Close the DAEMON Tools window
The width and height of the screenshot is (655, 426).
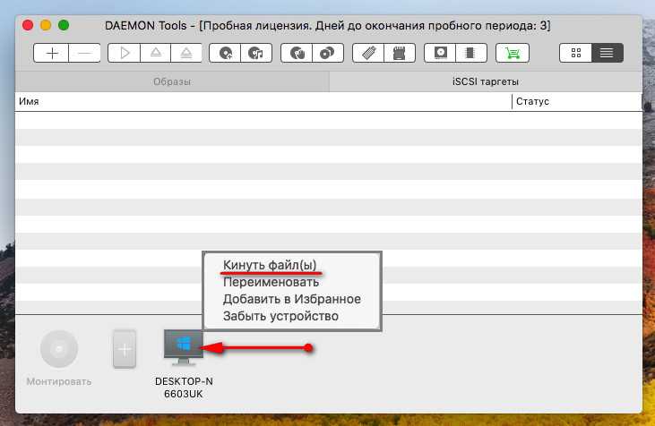pyautogui.click(x=28, y=25)
